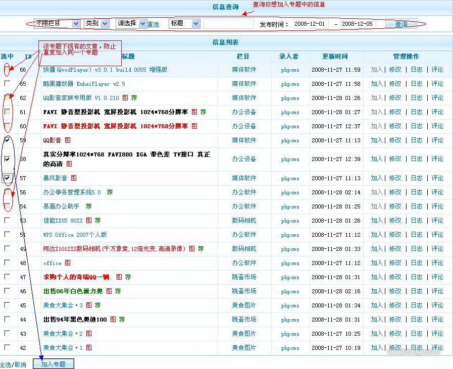Click the 图 icon beside 暴风影音
Viewport: 453px width, 369px height.
point(74,178)
